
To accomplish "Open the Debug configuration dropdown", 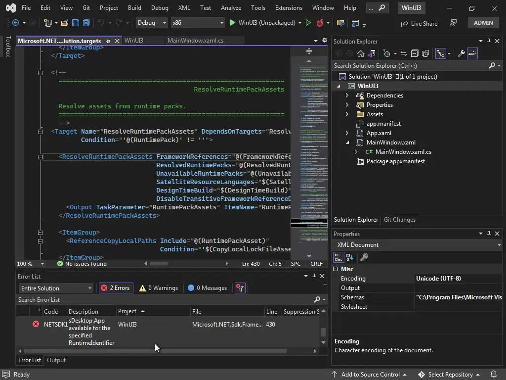I will pyautogui.click(x=151, y=23).
